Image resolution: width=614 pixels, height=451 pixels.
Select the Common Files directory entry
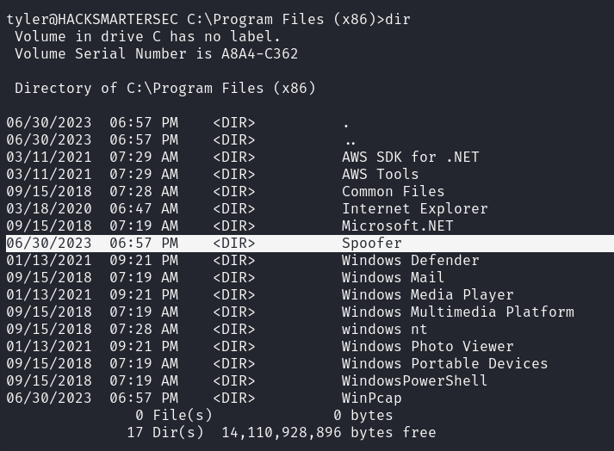pyautogui.click(x=393, y=191)
